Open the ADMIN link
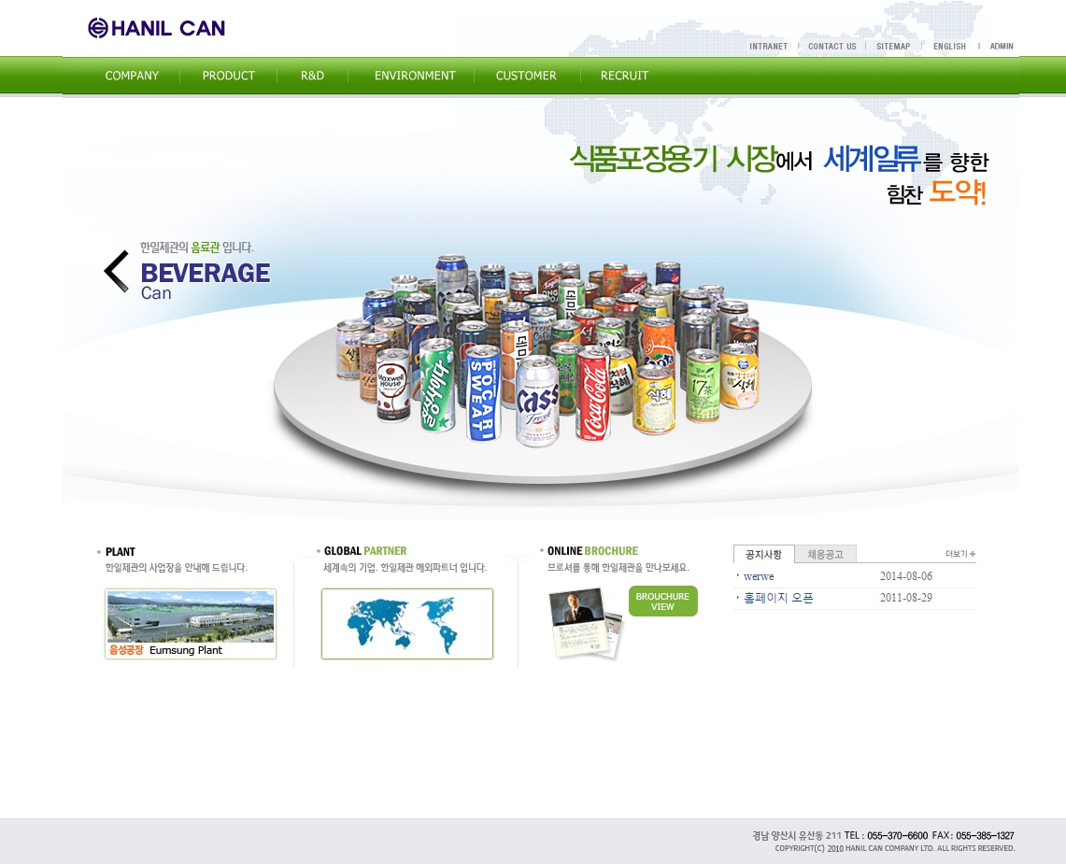Screen dimensions: 1066x864 1002,46
